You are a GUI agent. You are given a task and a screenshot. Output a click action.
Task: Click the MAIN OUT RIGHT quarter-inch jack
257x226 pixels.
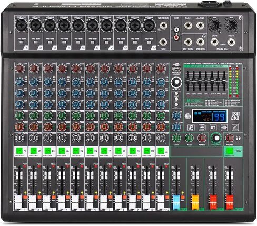coord(231,42)
